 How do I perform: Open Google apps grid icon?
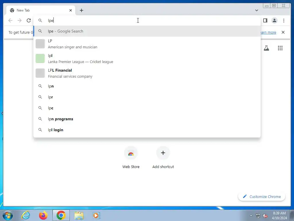tap(280, 48)
